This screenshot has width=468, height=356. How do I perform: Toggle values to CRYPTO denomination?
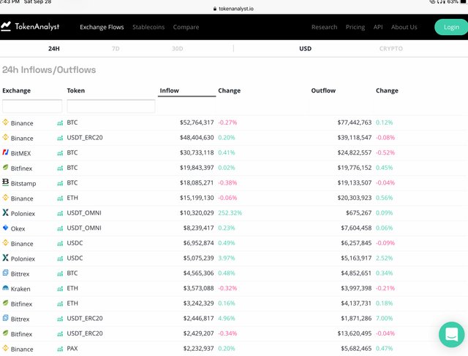(390, 49)
